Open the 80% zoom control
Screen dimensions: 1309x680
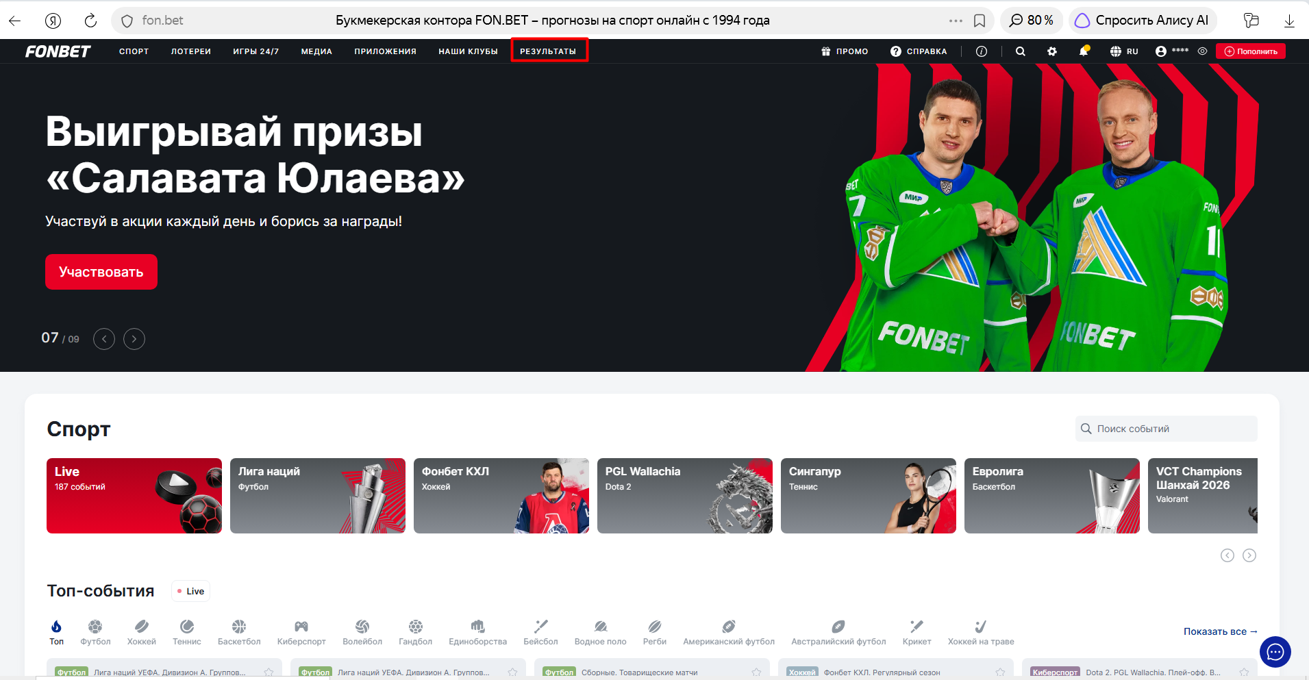tap(1031, 21)
